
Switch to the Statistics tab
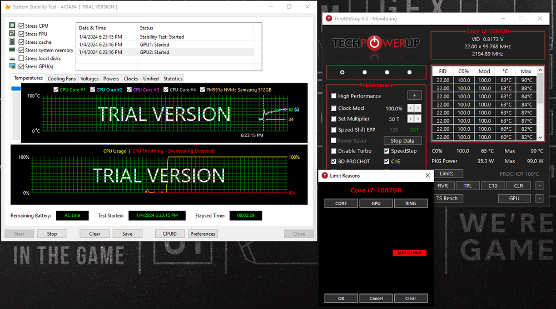click(173, 79)
